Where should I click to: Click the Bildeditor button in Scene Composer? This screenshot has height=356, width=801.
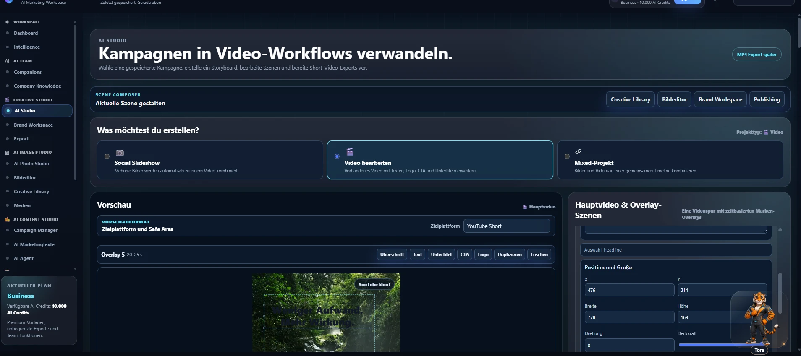click(674, 99)
